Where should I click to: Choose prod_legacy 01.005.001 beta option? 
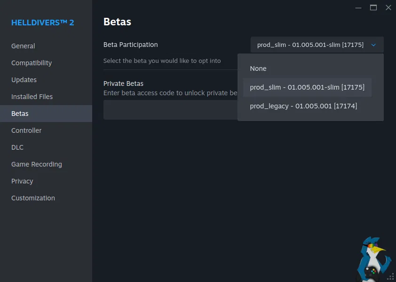303,106
